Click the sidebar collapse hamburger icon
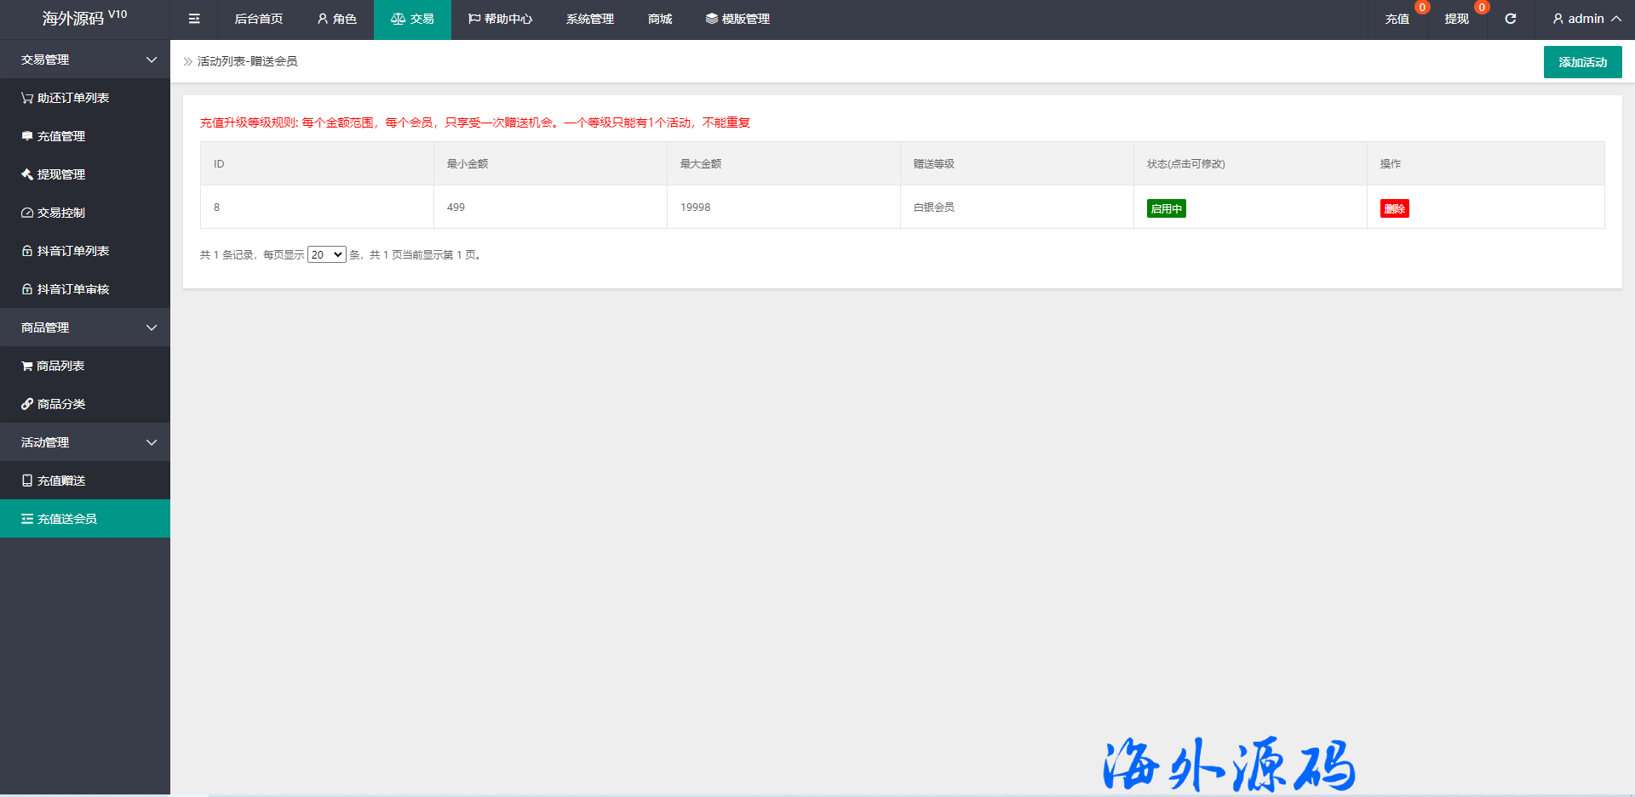The height and width of the screenshot is (797, 1635). (x=194, y=19)
